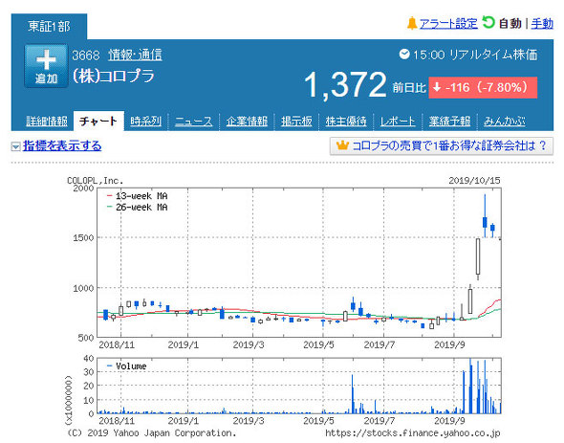Image resolution: width=564 pixels, height=443 pixels.
Task: Click the COLOPL,Inc. chart title
Action: 96,181
